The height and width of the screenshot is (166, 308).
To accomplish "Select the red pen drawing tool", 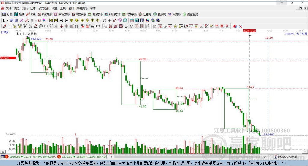I will coord(4,26).
